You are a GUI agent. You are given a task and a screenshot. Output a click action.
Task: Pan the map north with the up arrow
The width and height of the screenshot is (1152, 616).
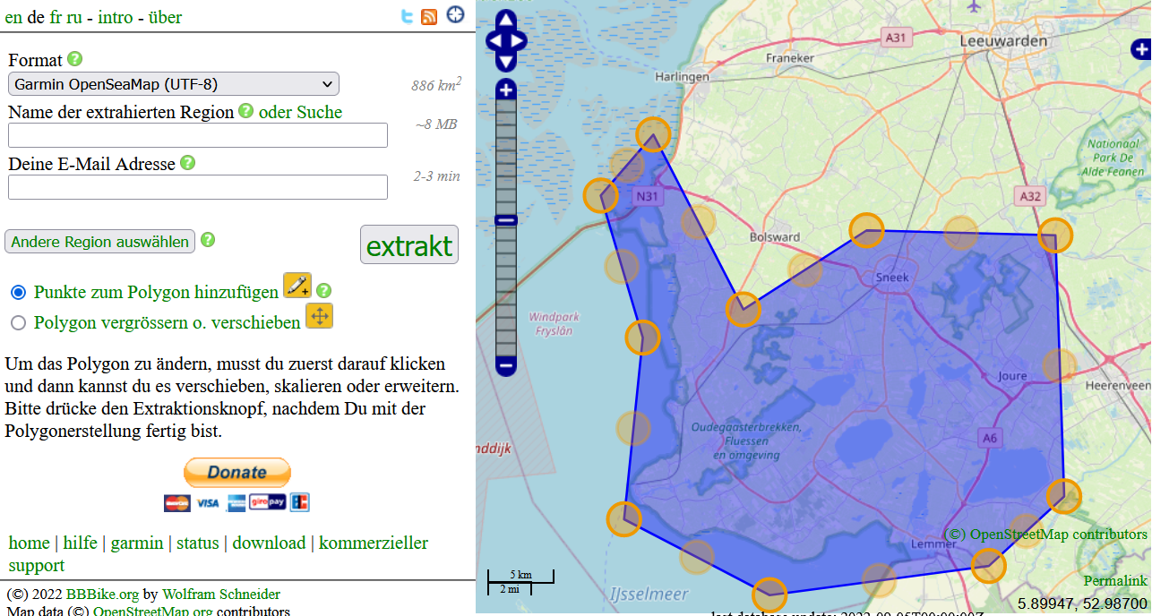(505, 18)
